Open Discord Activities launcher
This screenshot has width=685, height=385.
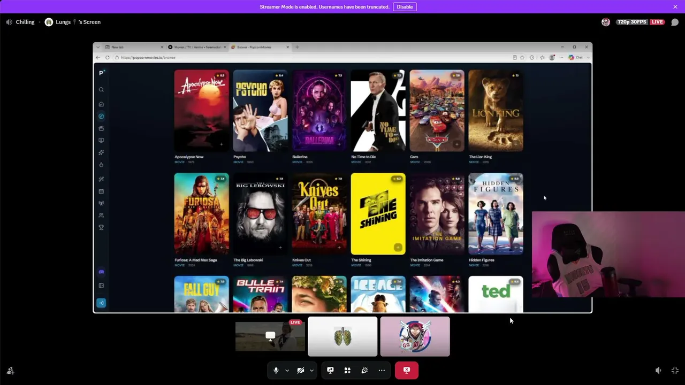[x=347, y=370]
